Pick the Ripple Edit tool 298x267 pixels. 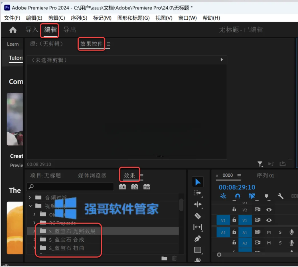click(198, 204)
